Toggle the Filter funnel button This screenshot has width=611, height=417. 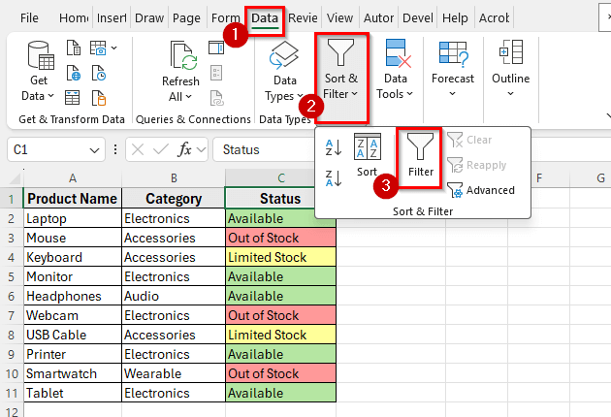tap(420, 155)
